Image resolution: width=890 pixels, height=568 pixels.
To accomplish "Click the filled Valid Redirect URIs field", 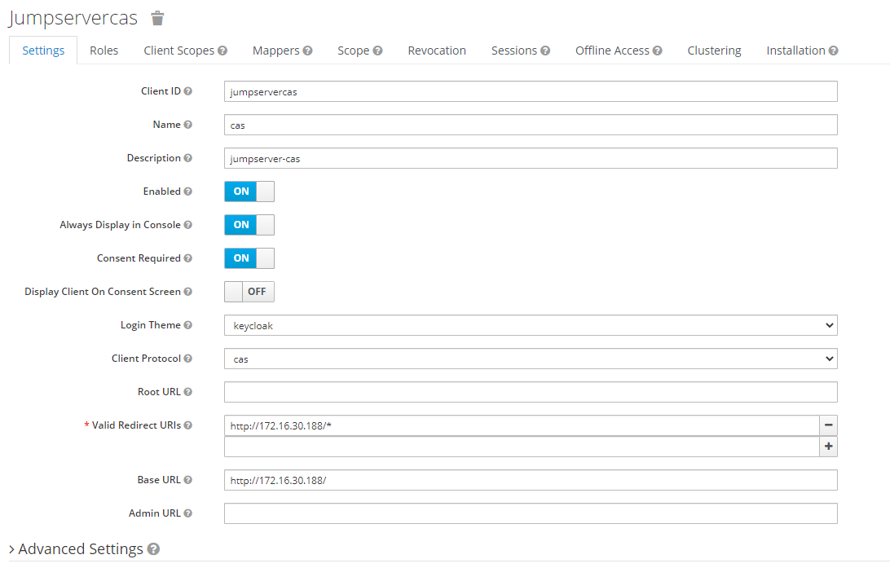I will 522,425.
